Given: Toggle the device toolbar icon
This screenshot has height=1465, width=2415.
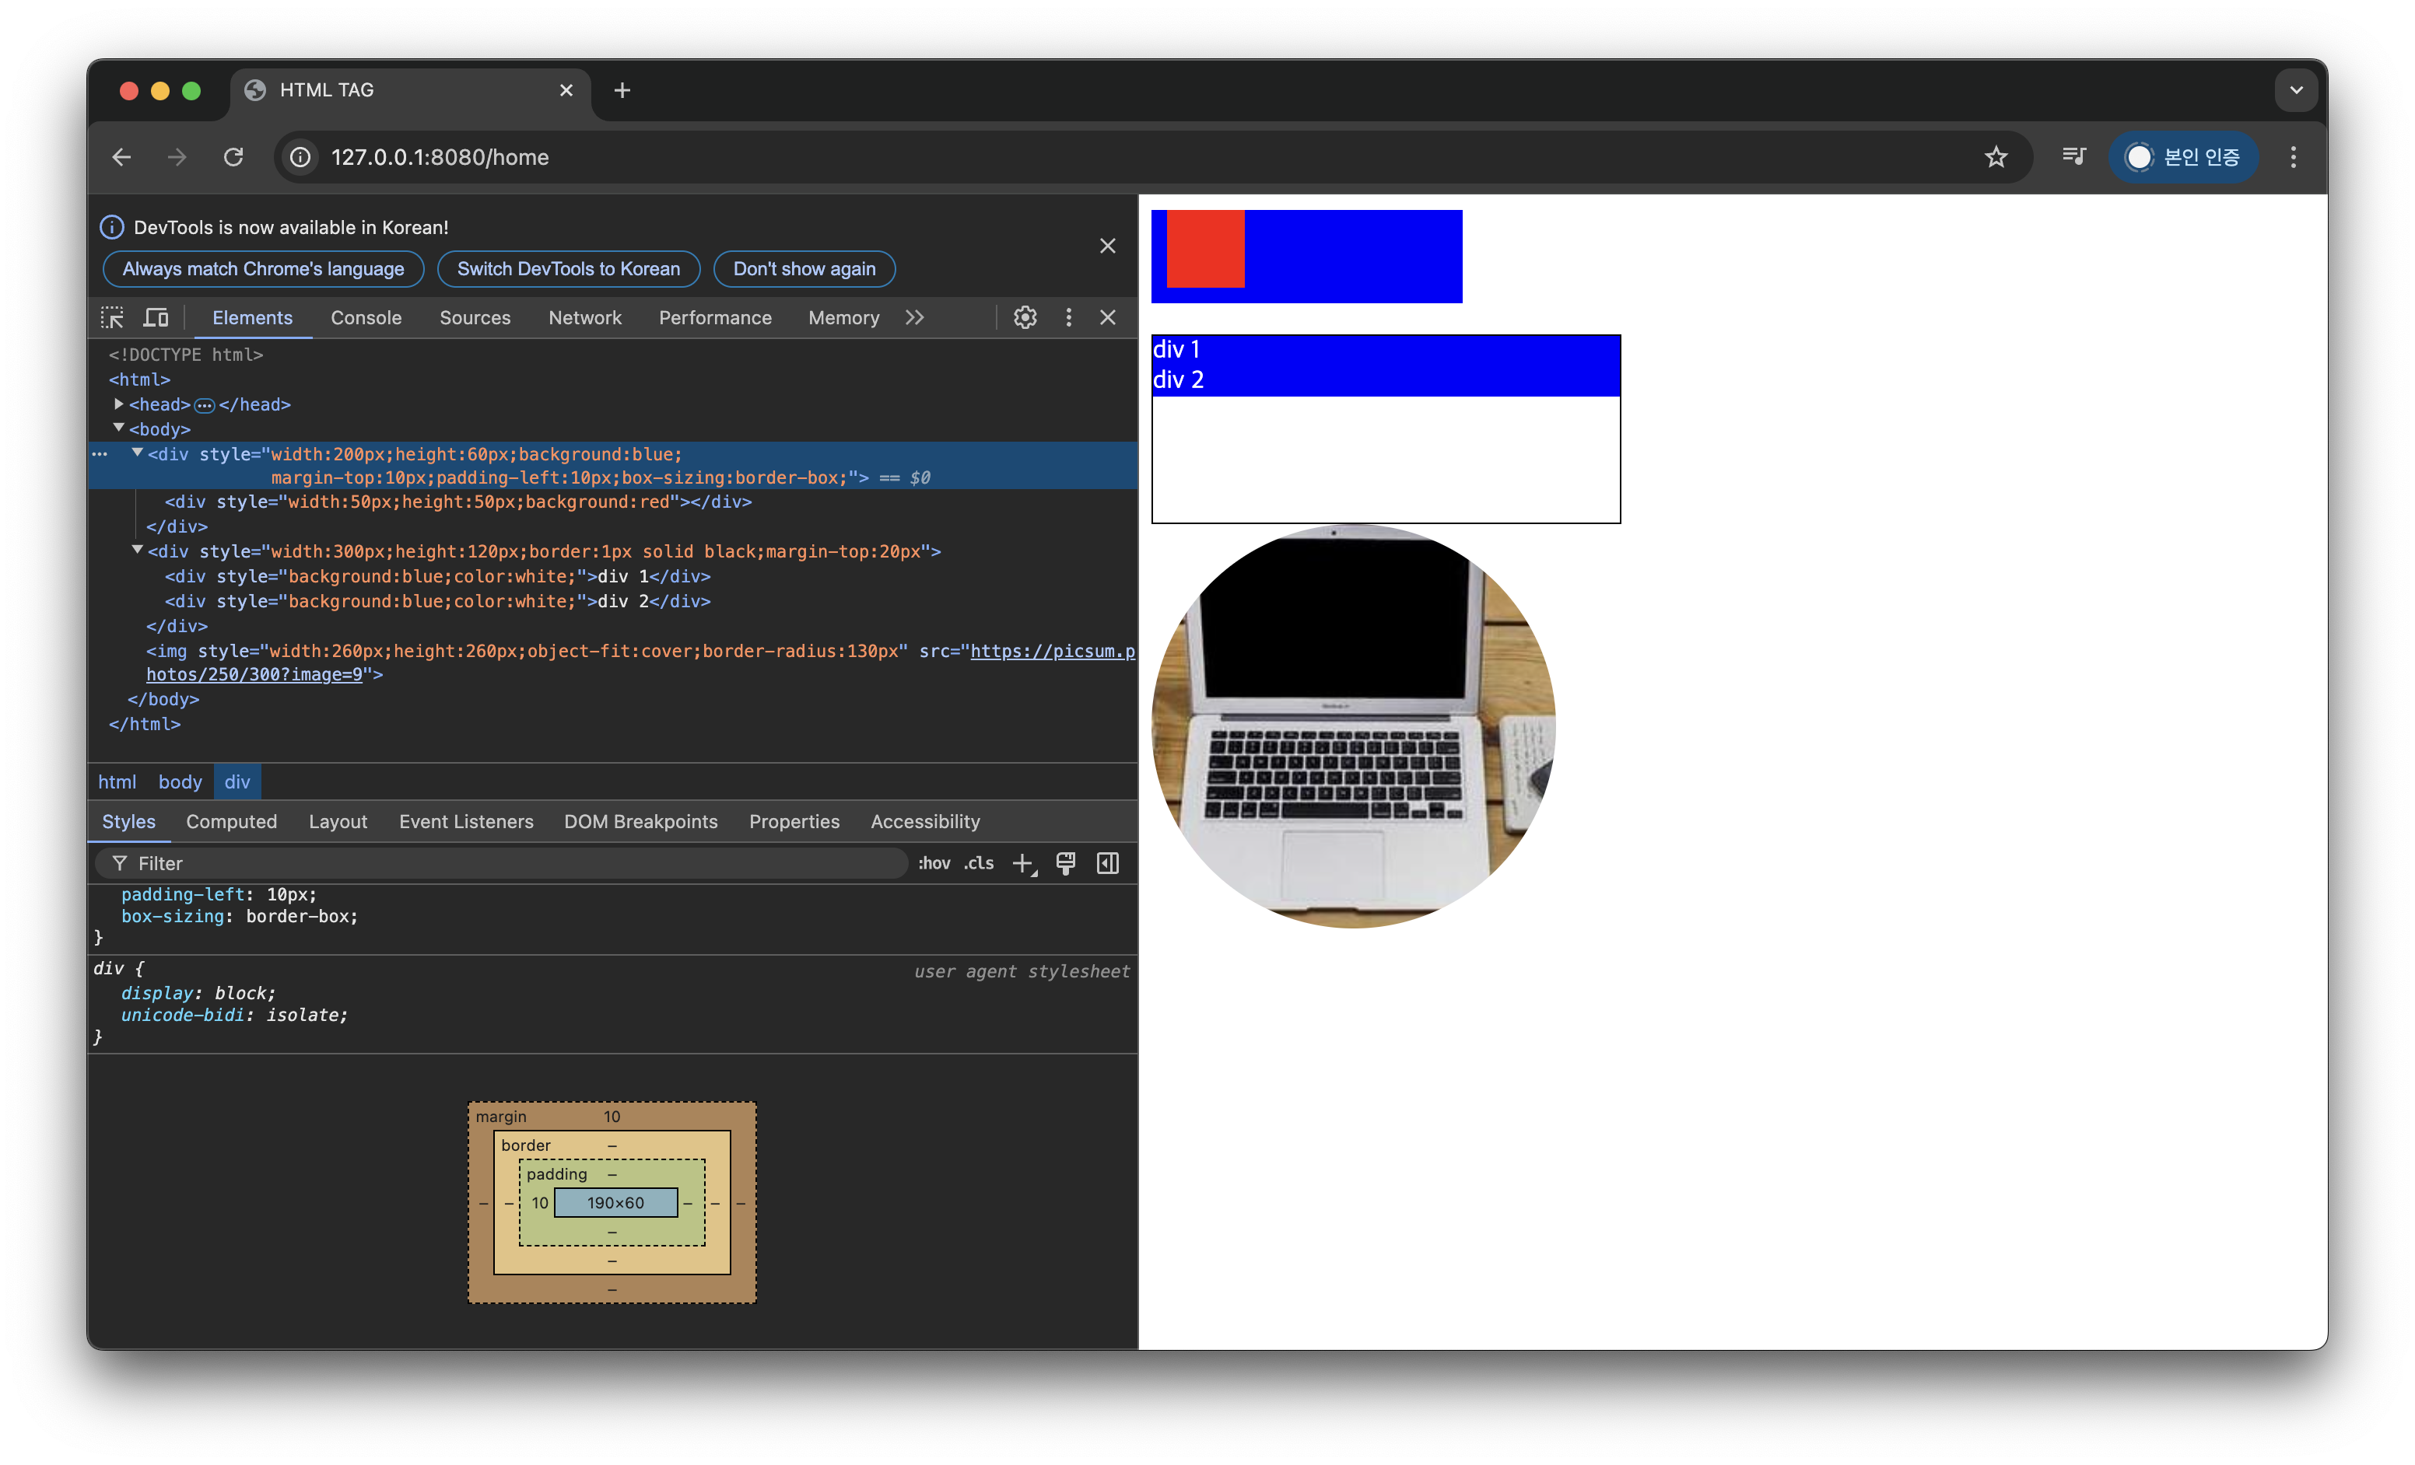Looking at the screenshot, I should coord(156,317).
